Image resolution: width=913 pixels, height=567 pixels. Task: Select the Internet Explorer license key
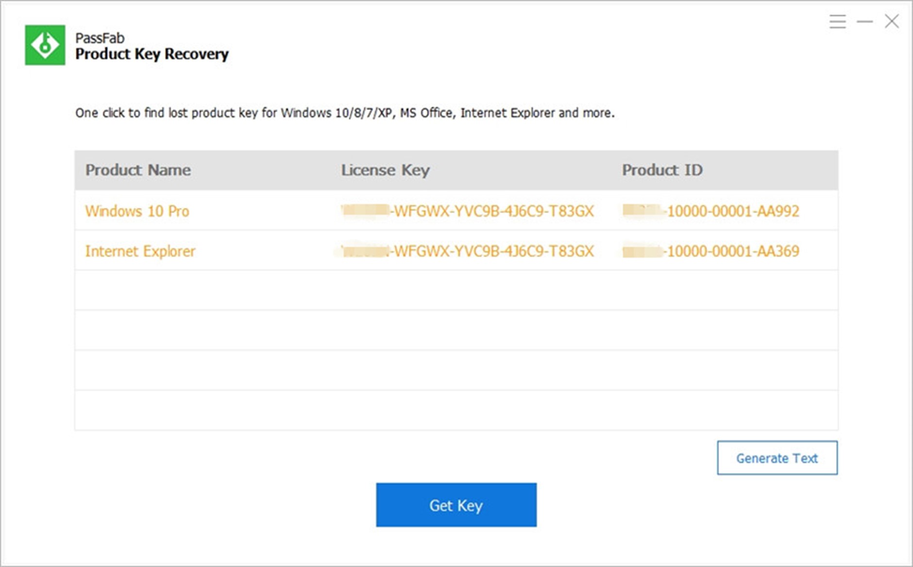466,251
